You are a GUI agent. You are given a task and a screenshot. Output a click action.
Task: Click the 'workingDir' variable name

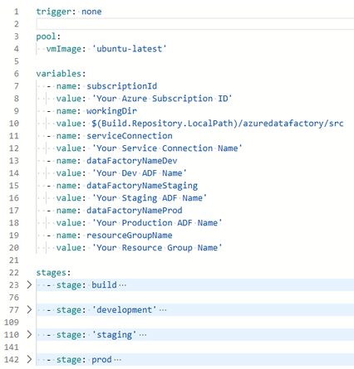point(111,111)
